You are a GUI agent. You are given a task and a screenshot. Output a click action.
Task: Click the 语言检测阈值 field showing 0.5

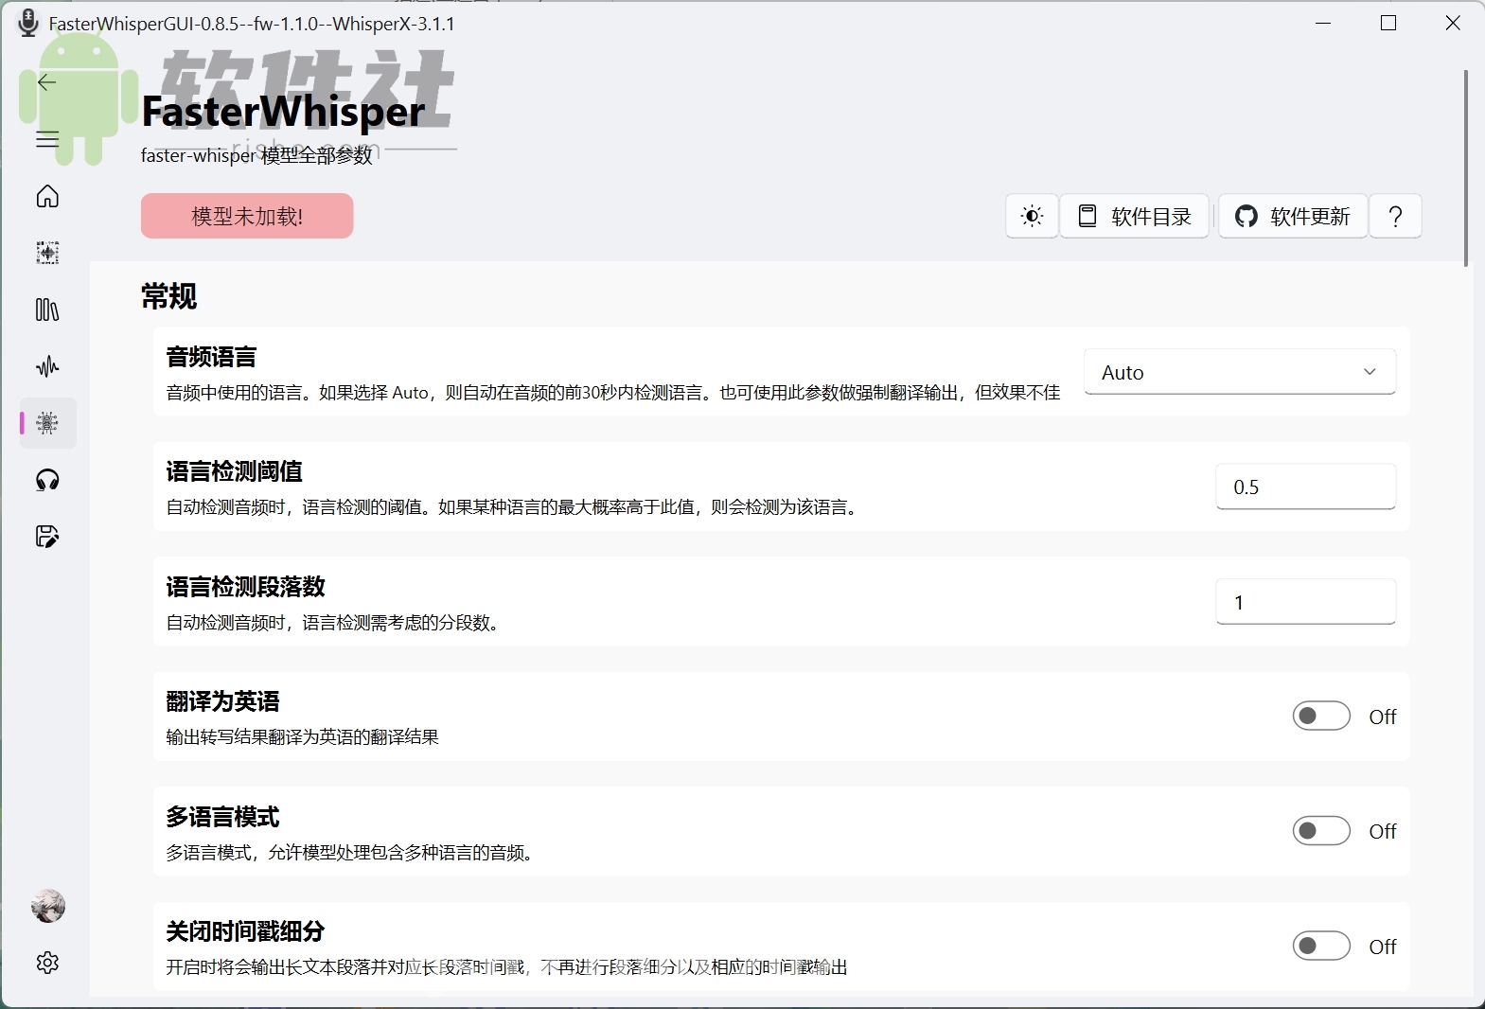tap(1305, 487)
